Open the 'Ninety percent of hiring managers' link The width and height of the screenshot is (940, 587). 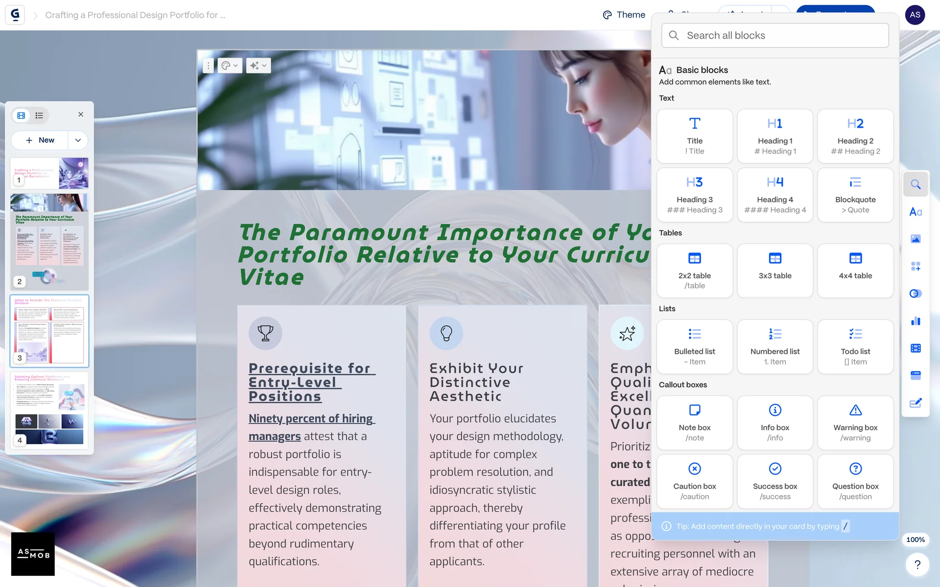click(311, 419)
